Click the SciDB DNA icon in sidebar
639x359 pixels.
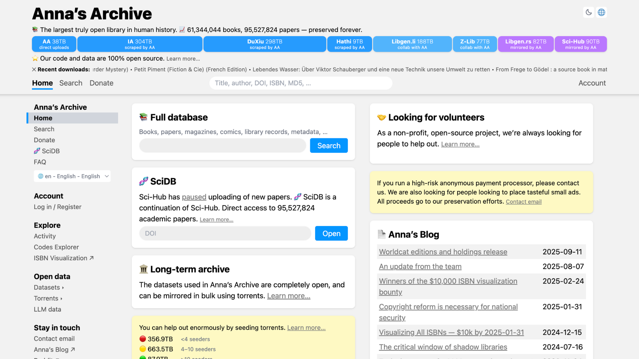point(37,151)
